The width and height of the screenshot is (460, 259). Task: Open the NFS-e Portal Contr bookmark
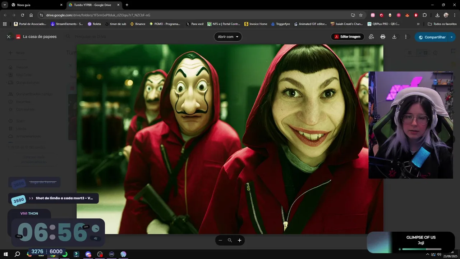coord(224,24)
